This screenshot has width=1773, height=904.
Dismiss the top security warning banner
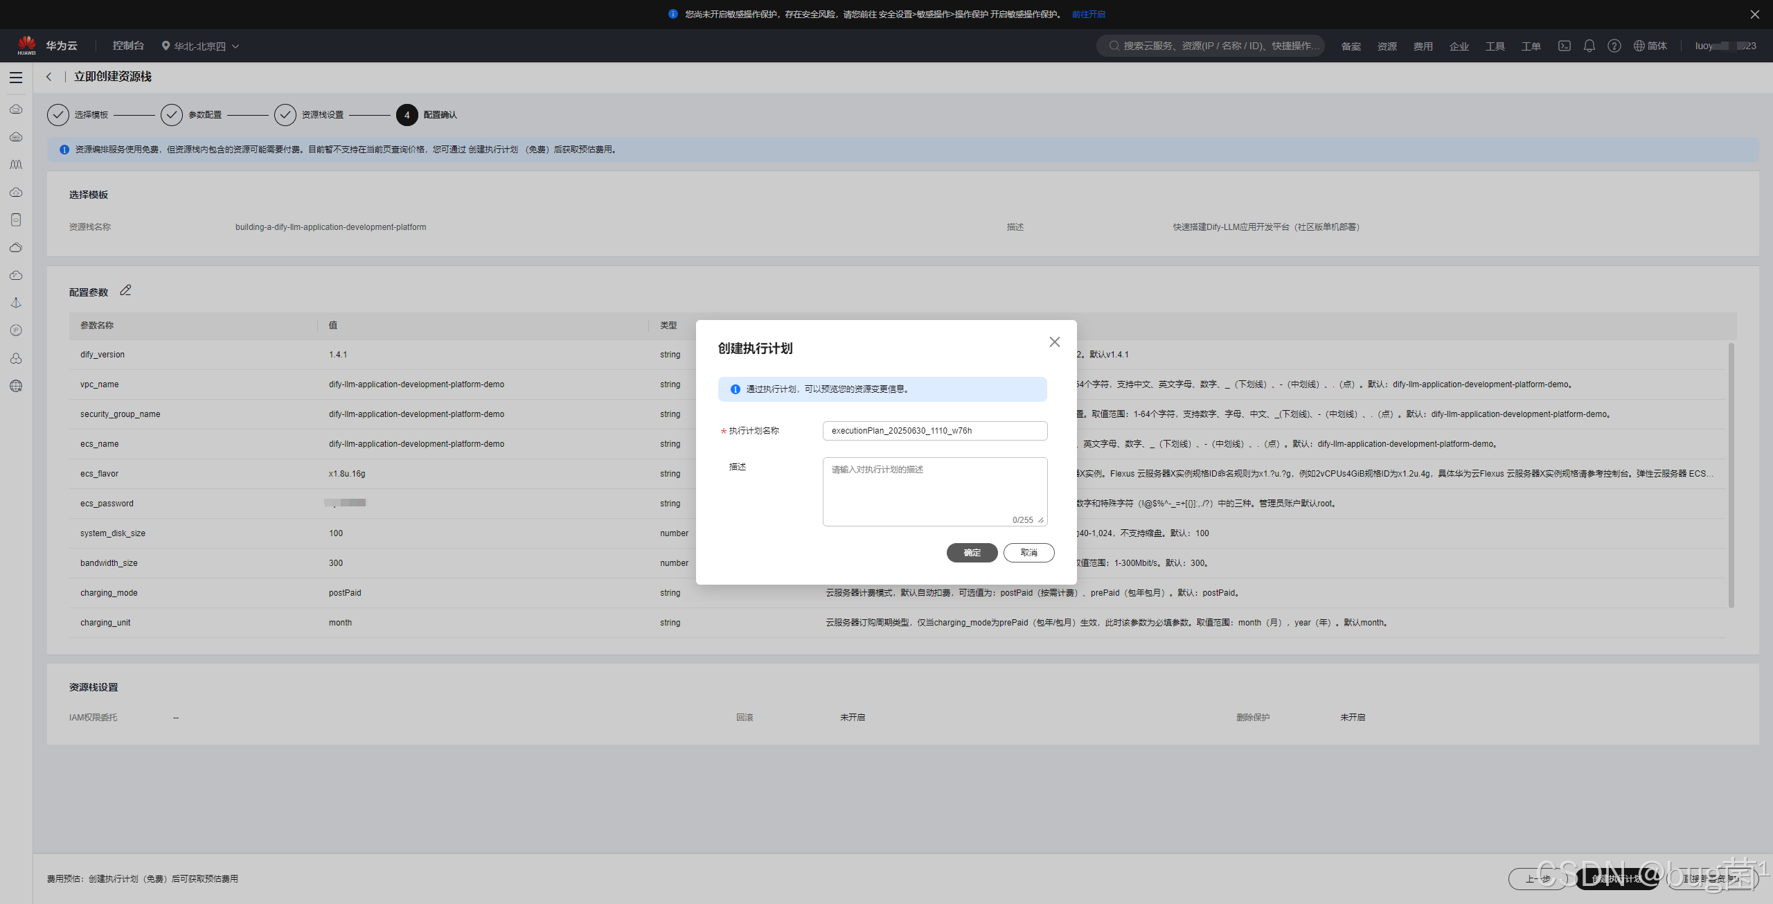point(1755,14)
